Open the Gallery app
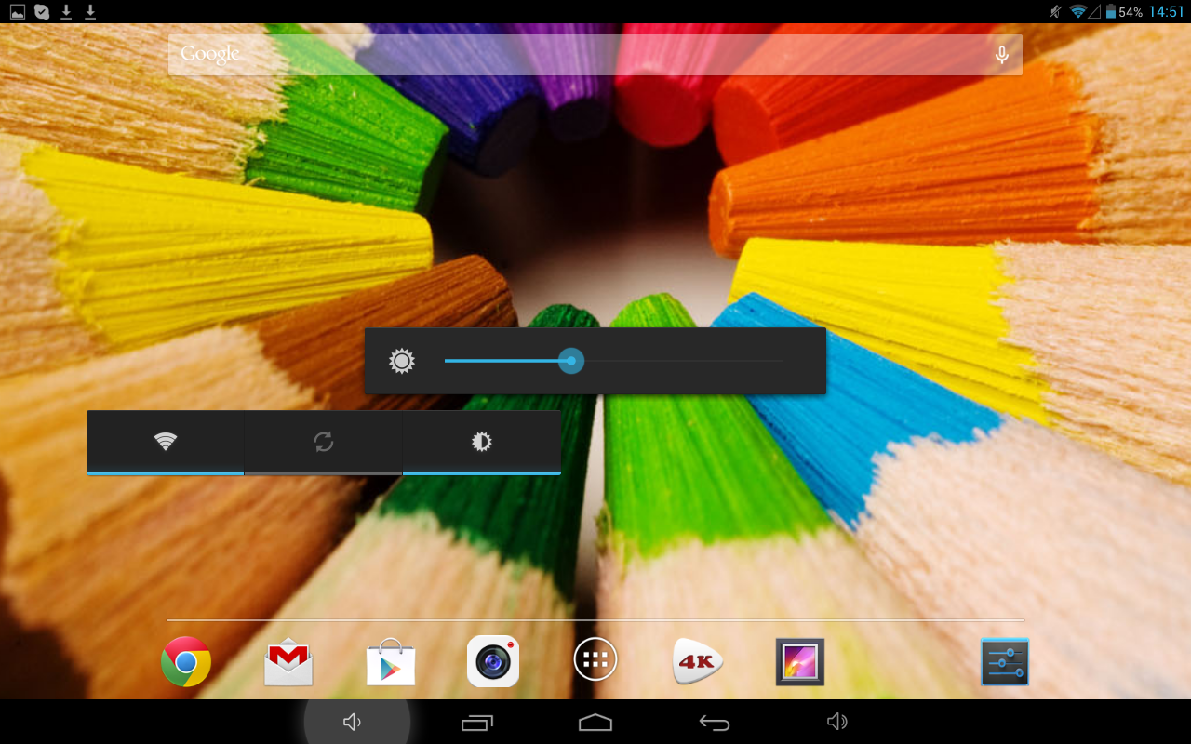 point(800,662)
